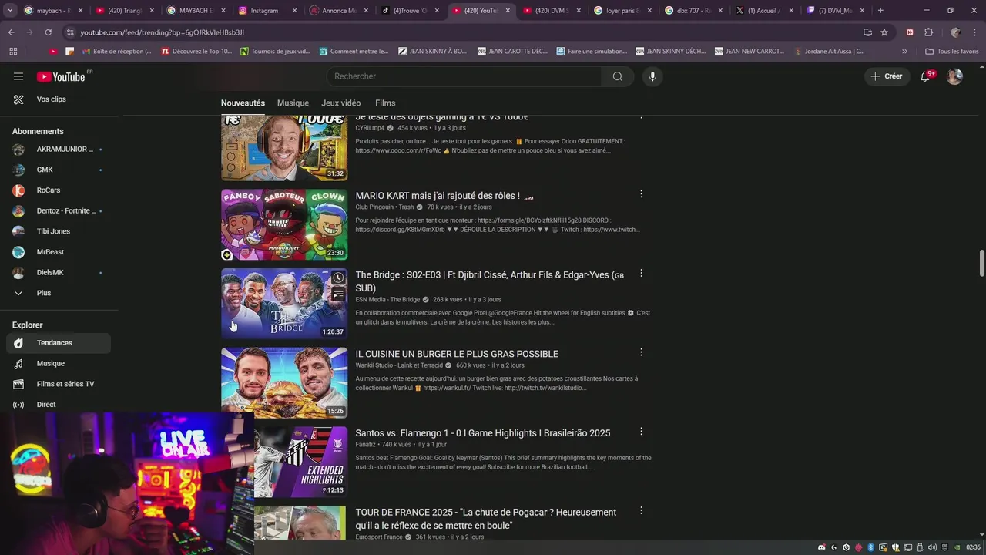Submit search using the magnifier button
986x555 pixels.
pos(617,76)
